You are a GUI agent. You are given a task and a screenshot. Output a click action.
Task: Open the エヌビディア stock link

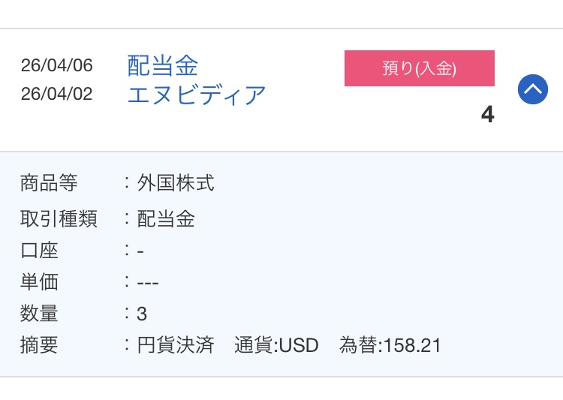197,95
